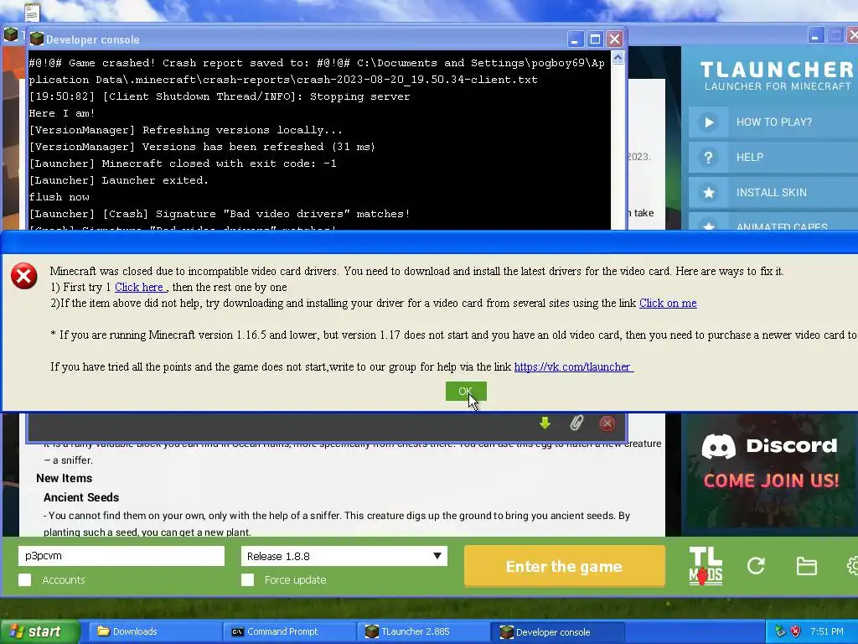Open Help in TLauncher sidebar
The image size is (858, 644).
(773, 157)
